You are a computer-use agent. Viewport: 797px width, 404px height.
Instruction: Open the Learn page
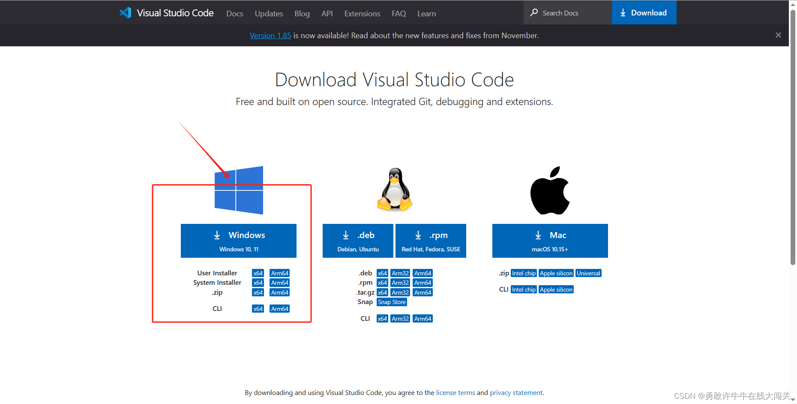point(426,14)
